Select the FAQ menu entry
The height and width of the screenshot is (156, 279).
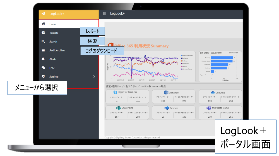point(52,68)
